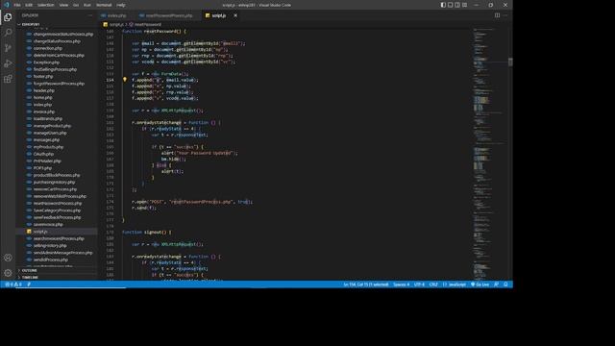Open the Go menu

tap(76, 5)
